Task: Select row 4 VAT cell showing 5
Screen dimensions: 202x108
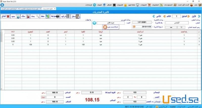Action: tap(13, 45)
